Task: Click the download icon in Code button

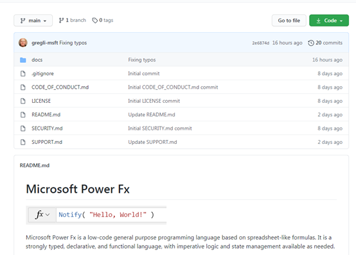Action: pyautogui.click(x=318, y=21)
